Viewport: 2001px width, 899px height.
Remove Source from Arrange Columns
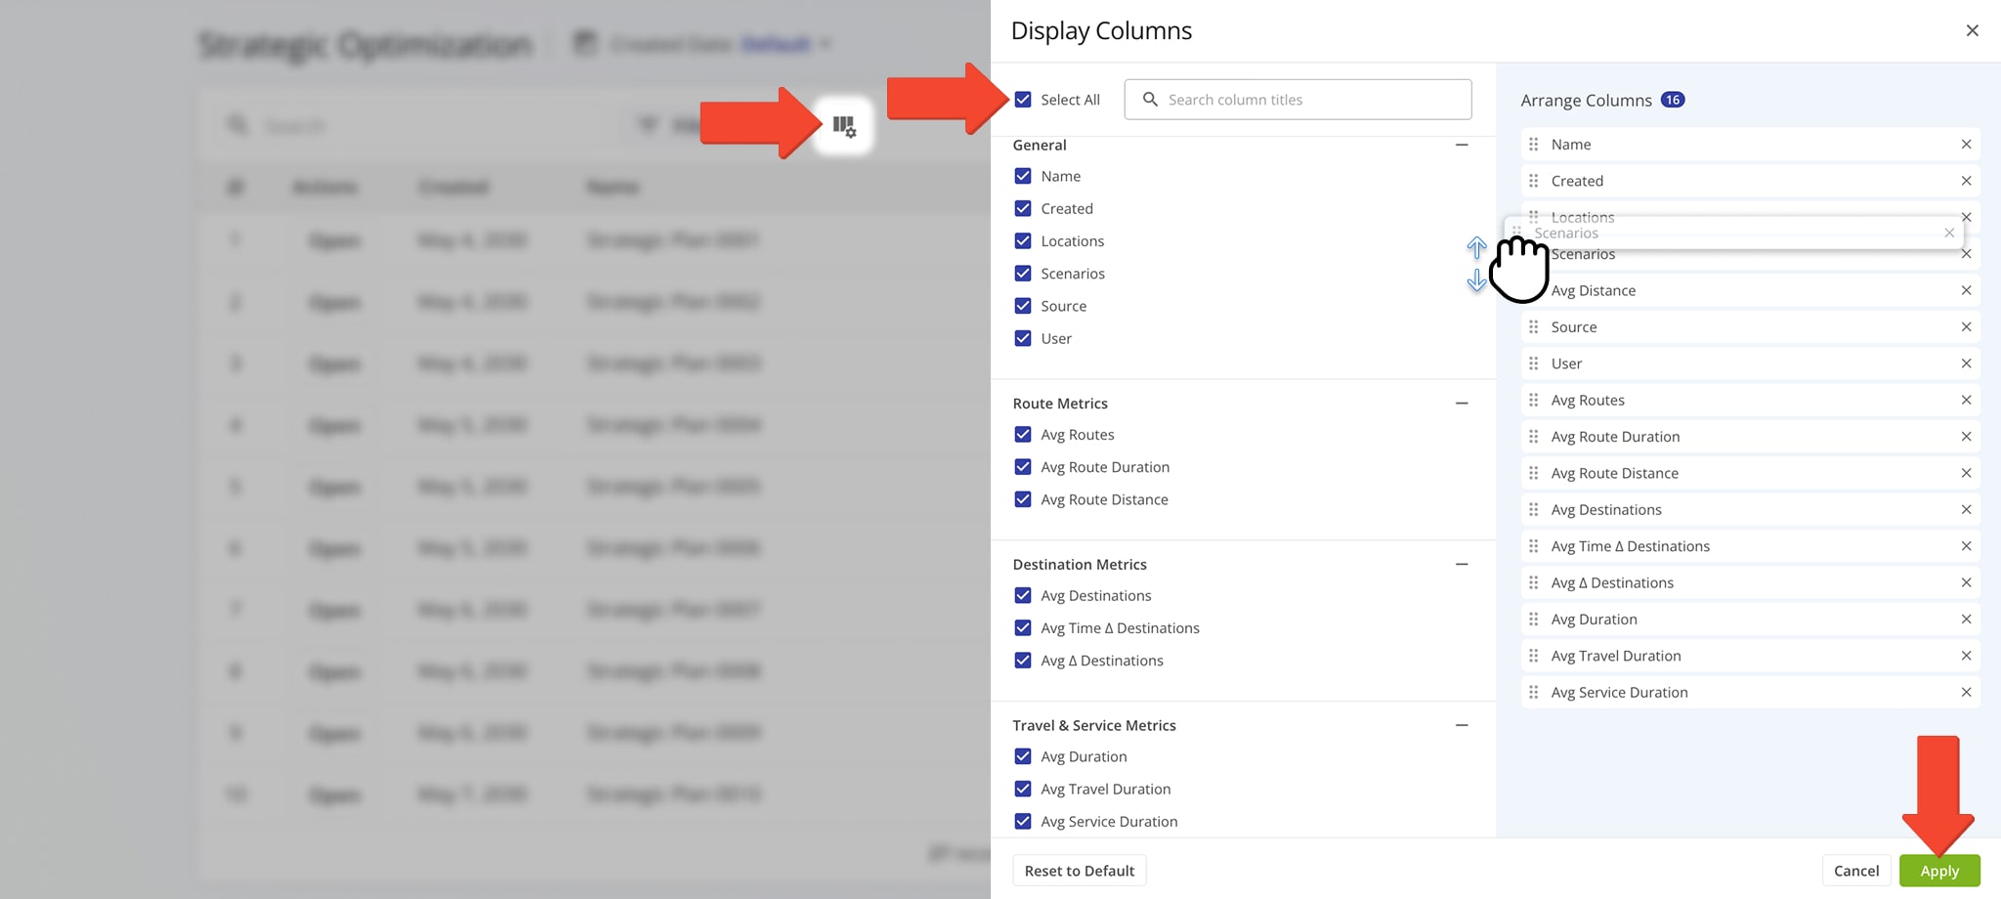tap(1966, 327)
